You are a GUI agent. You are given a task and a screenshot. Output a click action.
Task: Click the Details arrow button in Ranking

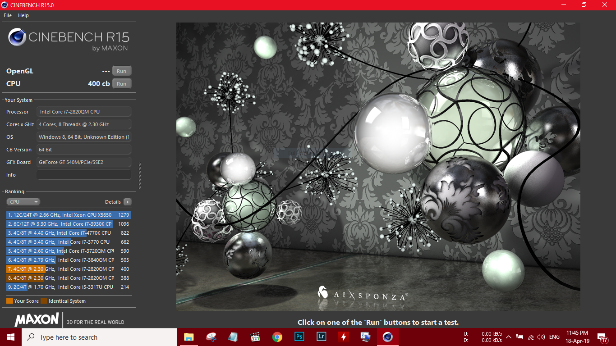pyautogui.click(x=128, y=202)
